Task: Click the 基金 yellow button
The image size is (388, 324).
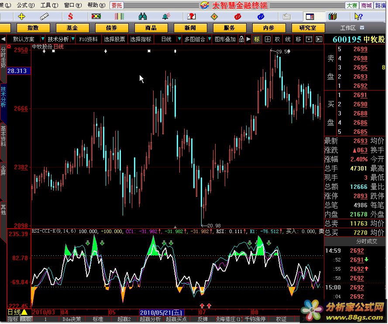Action: click(x=72, y=28)
